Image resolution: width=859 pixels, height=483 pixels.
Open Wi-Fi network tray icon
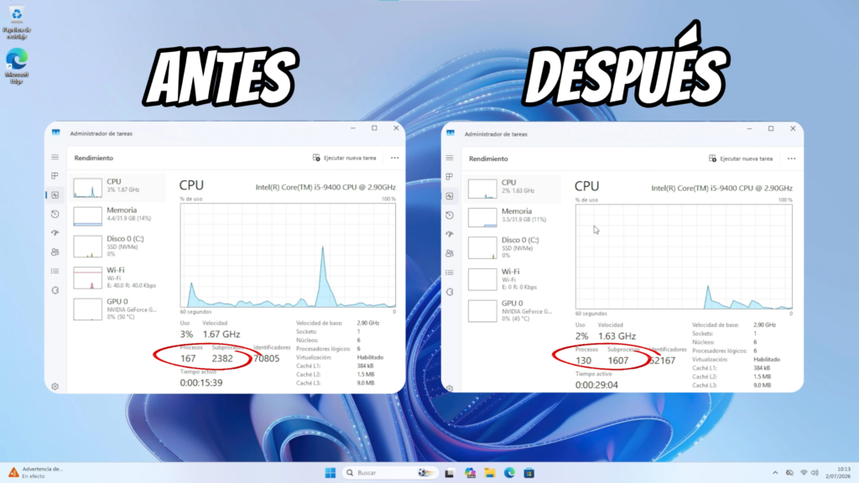(x=803, y=473)
